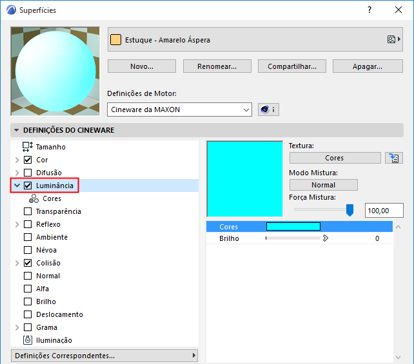This screenshot has width=414, height=364.
Task: Expand the Difusão tree item
Action: [17, 173]
